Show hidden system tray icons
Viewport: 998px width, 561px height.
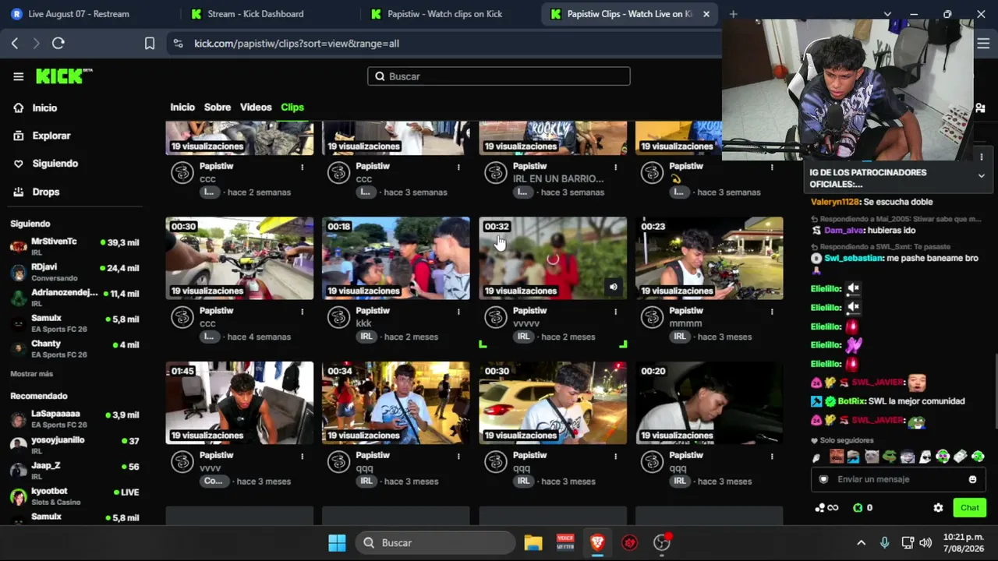(861, 542)
